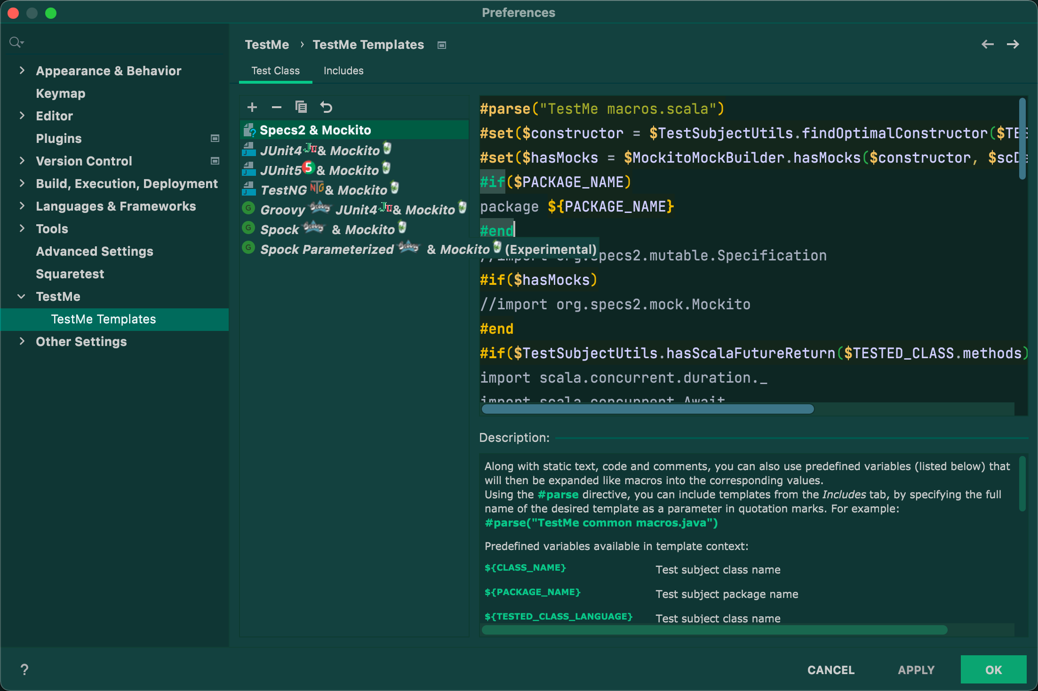This screenshot has height=691, width=1038.
Task: Open the Plugins settings page
Action: coord(59,138)
